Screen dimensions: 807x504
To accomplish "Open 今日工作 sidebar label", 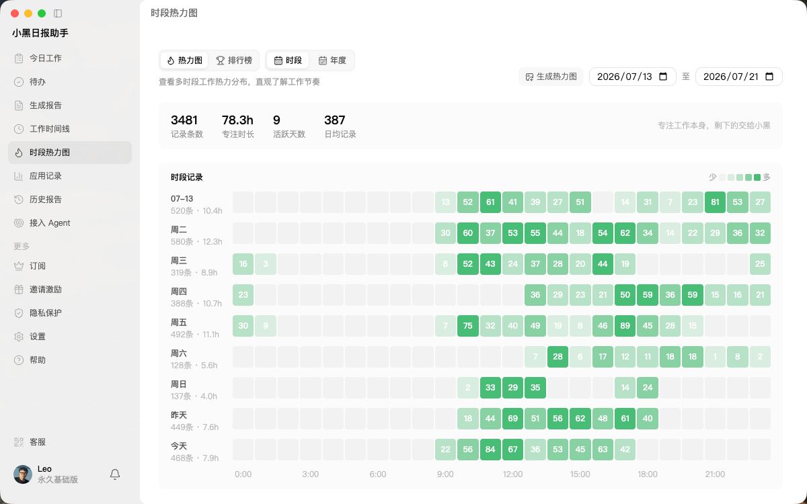I will 46,58.
